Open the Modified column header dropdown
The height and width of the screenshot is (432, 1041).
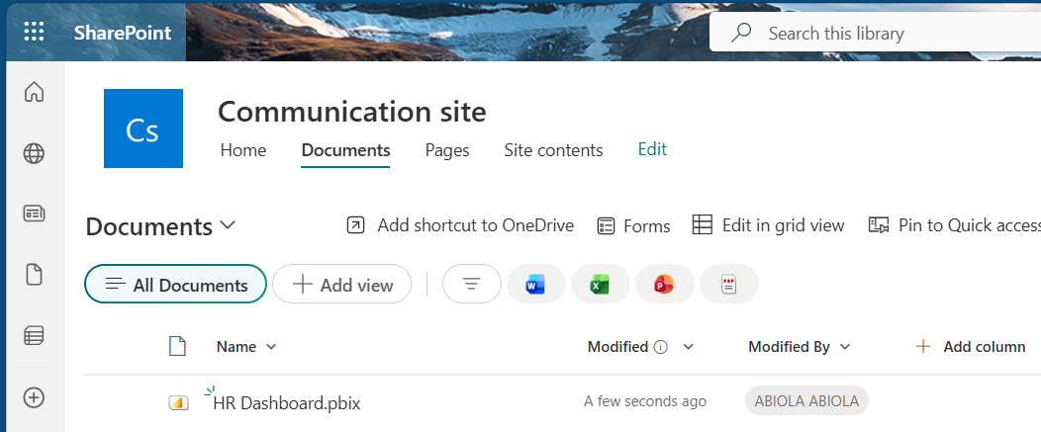(x=640, y=346)
